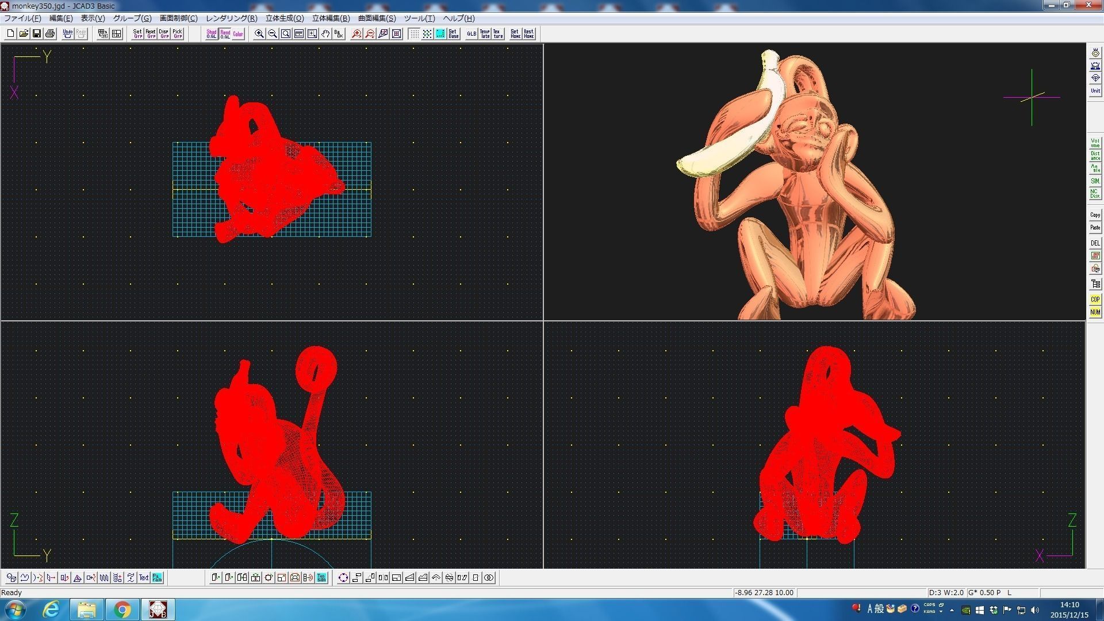Click the Volume measurement button
Viewport: 1104px width, 621px height.
(1095, 143)
